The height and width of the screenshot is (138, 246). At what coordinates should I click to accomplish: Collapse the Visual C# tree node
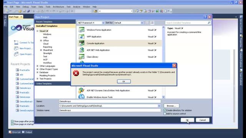(38, 31)
